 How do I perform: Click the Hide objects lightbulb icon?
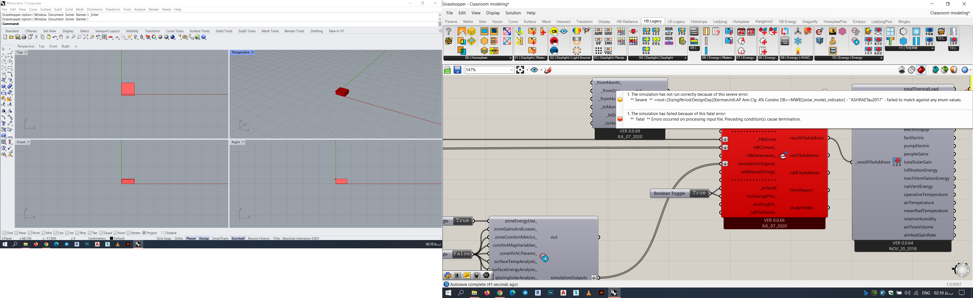click(136, 37)
